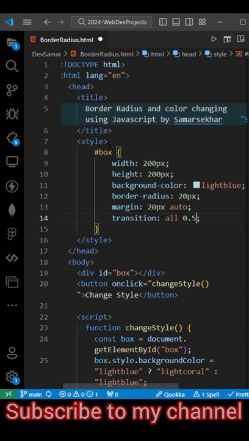Click the horizontal scrollbar in the editor
Image resolution: width=249 pixels, height=441 pixels.
[120, 386]
